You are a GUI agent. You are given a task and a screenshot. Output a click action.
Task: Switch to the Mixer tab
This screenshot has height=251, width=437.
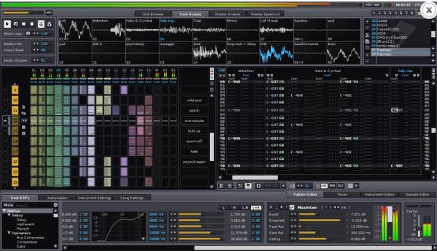[343, 195]
